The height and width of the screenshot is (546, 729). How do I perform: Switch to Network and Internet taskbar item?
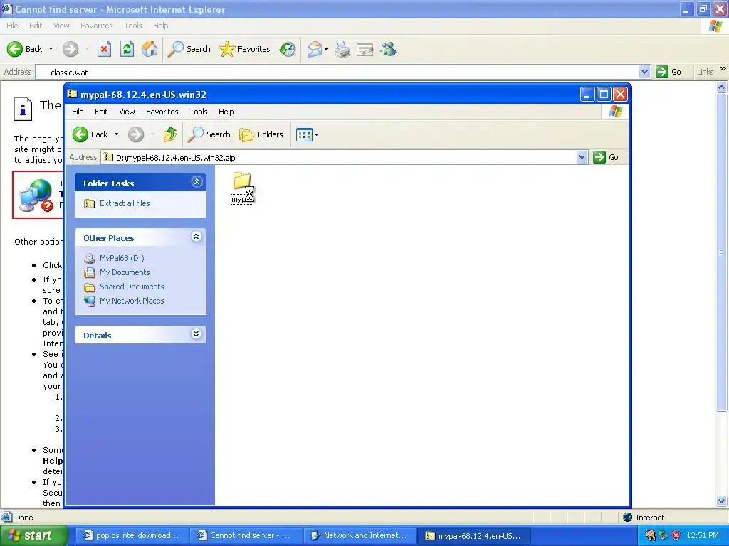(360, 535)
